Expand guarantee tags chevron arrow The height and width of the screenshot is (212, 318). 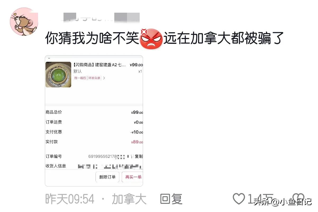(104, 78)
